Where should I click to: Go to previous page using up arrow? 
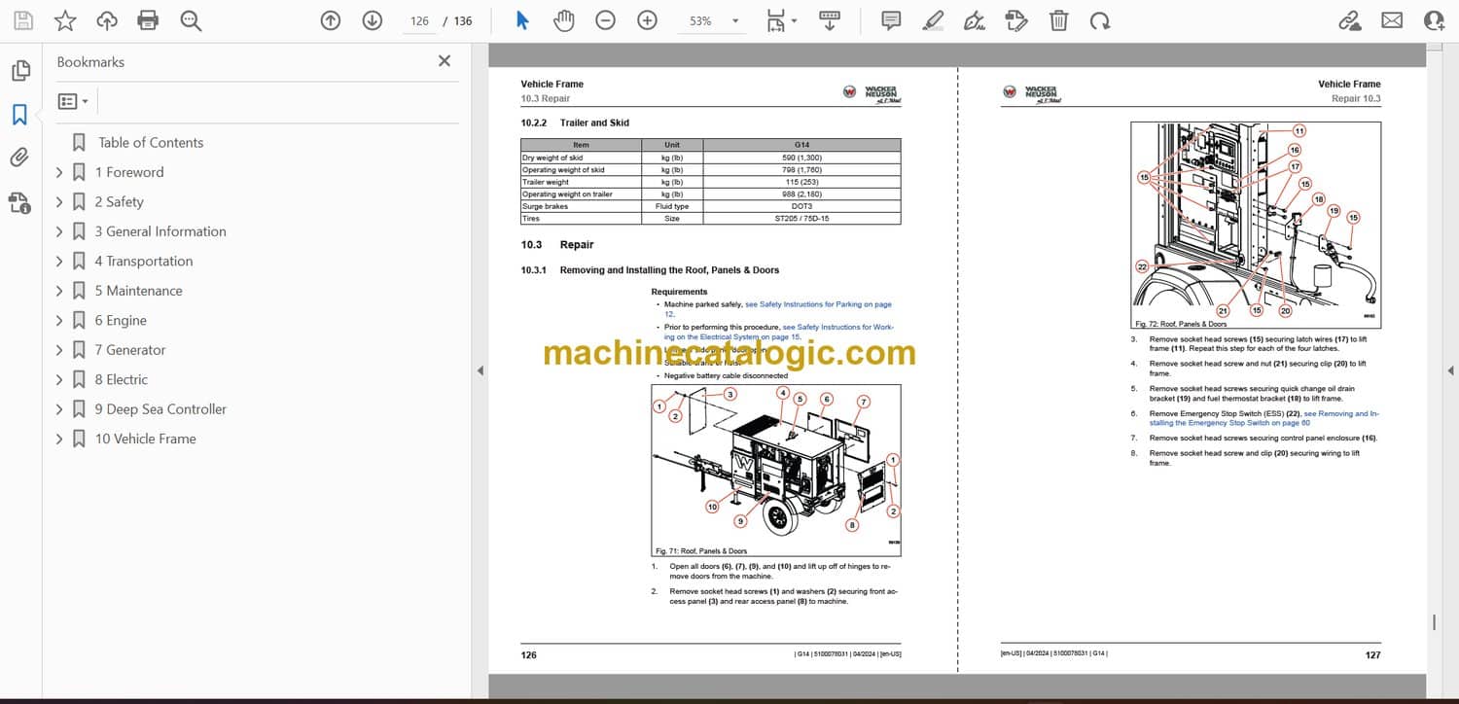[x=331, y=20]
